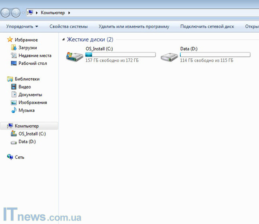
Task: Click the Музыка note icon
Action: (14, 110)
